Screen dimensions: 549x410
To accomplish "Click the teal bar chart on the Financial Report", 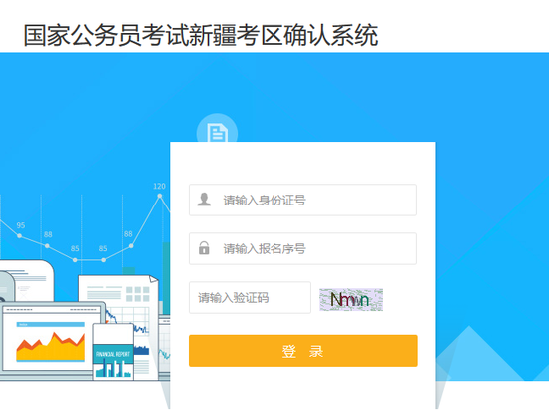I will pyautogui.click(x=113, y=369).
